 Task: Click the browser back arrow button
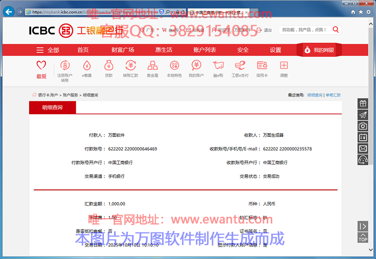pos(8,12)
